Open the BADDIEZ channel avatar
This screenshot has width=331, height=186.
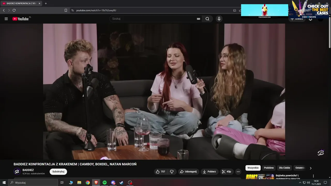(x=17, y=172)
